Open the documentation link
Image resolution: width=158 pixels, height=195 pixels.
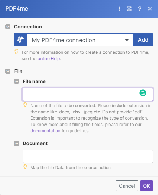pos(45,131)
